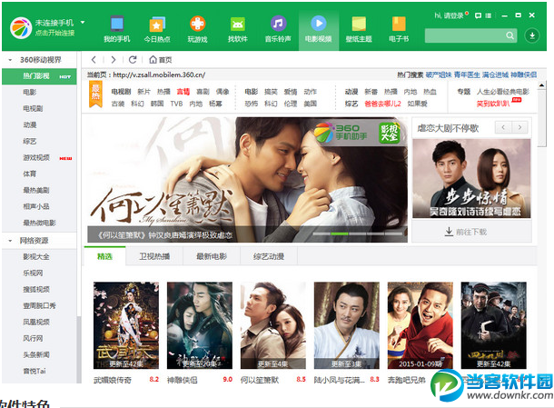Click the TVB category link
The width and height of the screenshot is (554, 408).
click(176, 104)
